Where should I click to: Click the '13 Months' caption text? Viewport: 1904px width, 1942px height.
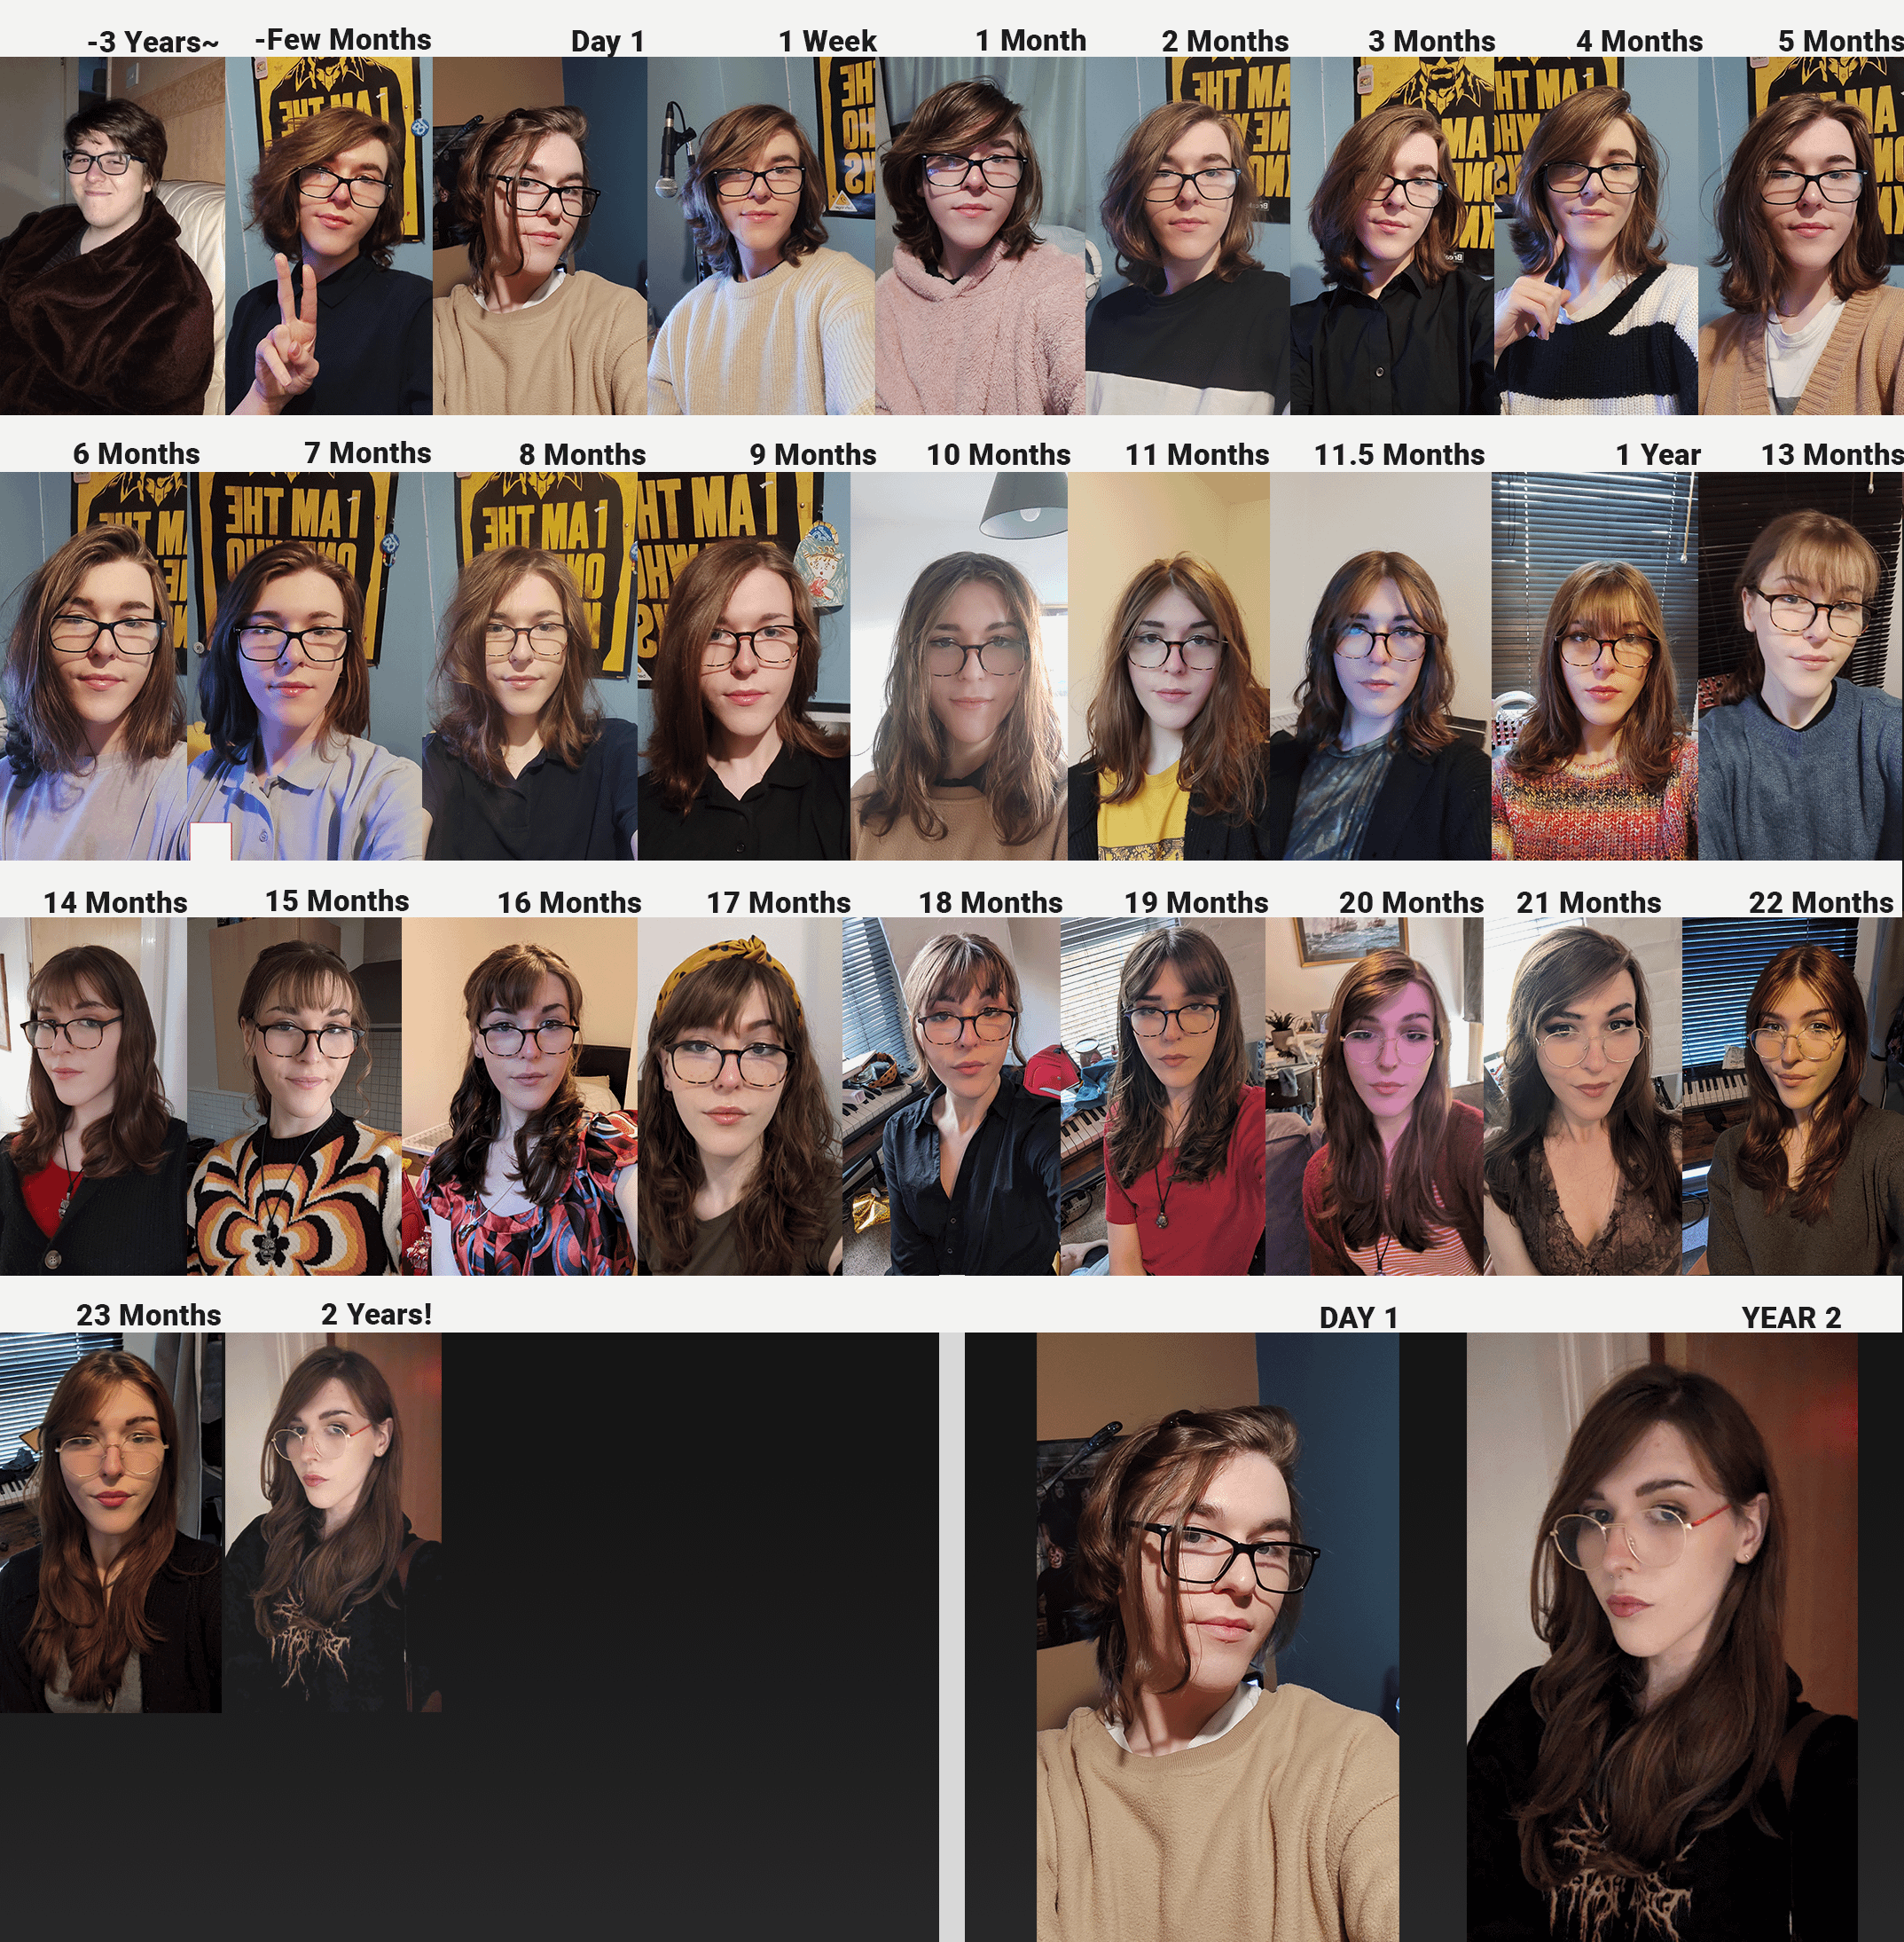pyautogui.click(x=1832, y=454)
